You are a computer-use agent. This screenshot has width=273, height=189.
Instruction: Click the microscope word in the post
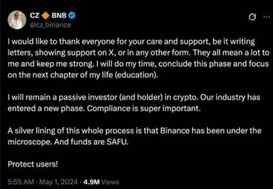(30, 142)
